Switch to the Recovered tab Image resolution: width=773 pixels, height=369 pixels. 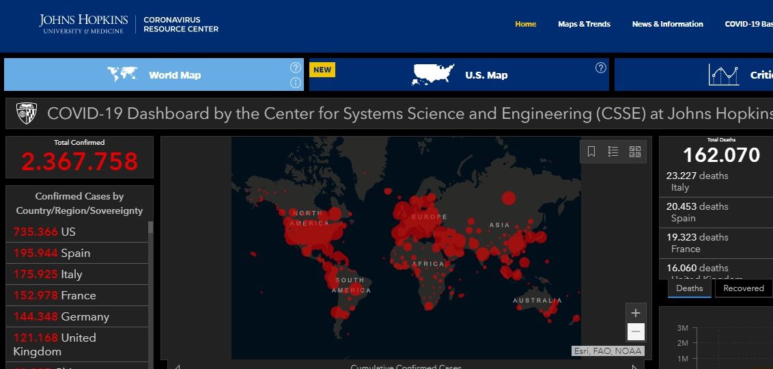coord(744,288)
